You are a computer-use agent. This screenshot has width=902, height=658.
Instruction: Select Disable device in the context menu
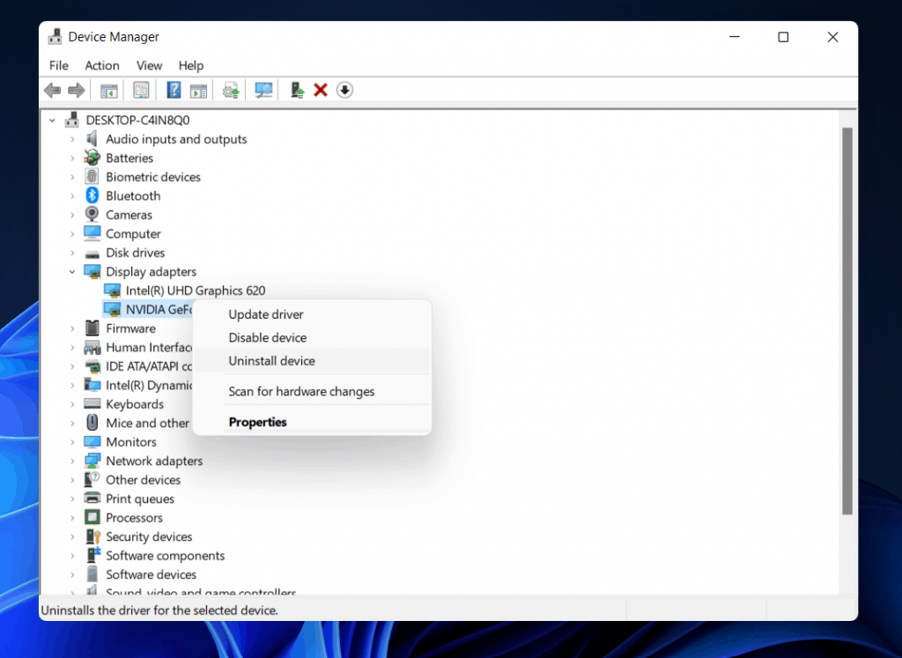[268, 337]
